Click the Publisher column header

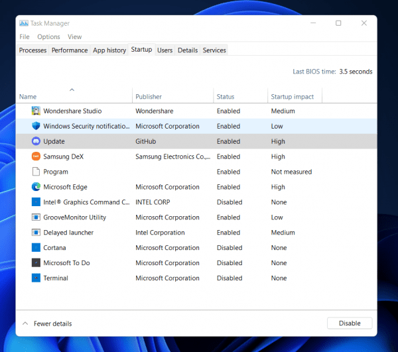tap(149, 97)
